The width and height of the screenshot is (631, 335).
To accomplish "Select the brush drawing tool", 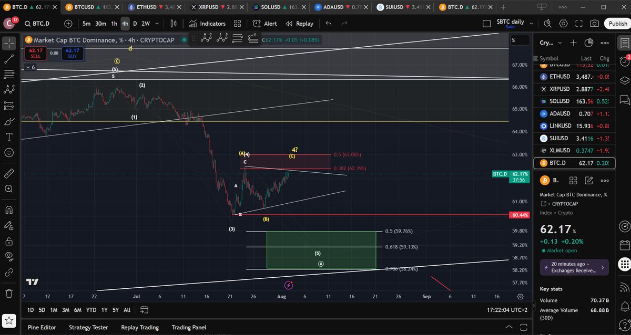I will coord(9,121).
